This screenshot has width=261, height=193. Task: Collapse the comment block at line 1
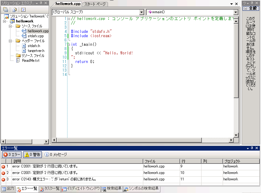69,19
